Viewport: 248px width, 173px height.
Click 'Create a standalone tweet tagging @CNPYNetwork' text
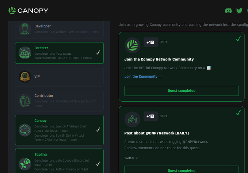point(166,142)
